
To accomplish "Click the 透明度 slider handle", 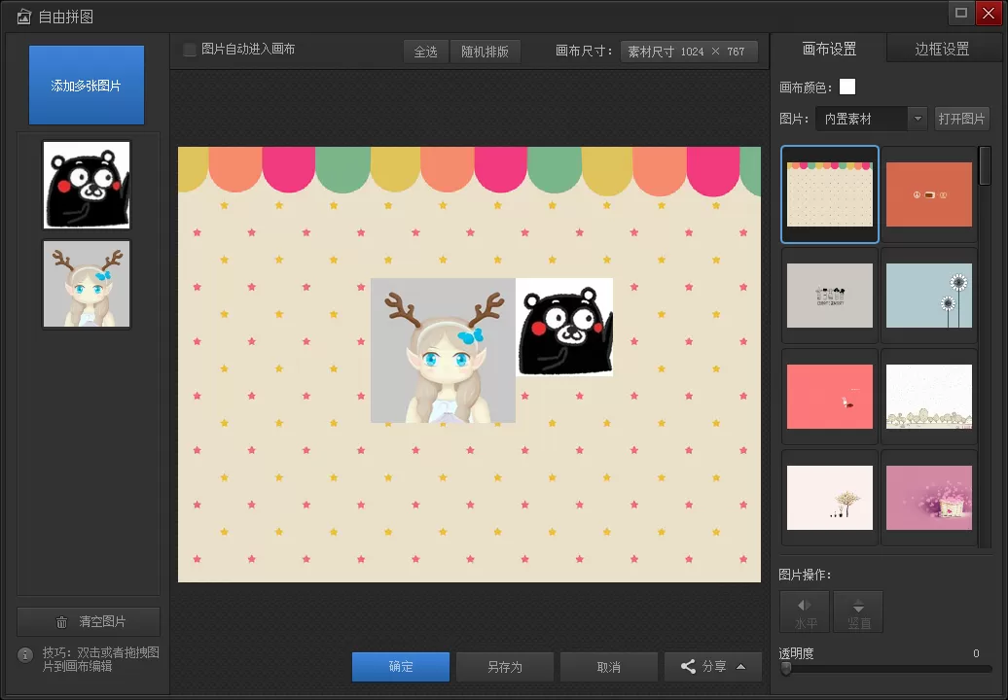I will coord(785,669).
